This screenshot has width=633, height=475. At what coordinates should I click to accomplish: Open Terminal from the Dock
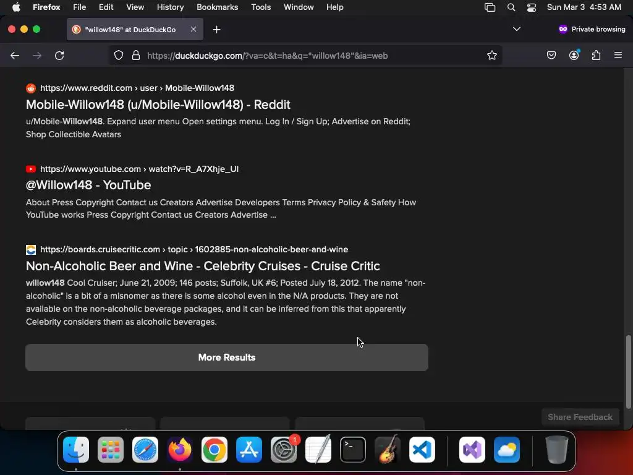[353, 450]
